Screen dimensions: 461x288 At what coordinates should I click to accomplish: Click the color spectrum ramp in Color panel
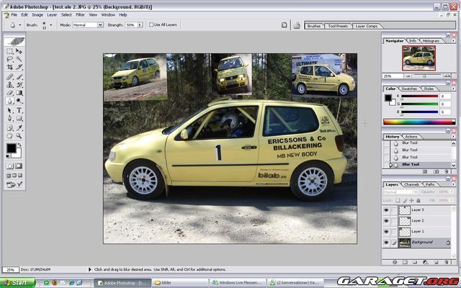coord(419,122)
